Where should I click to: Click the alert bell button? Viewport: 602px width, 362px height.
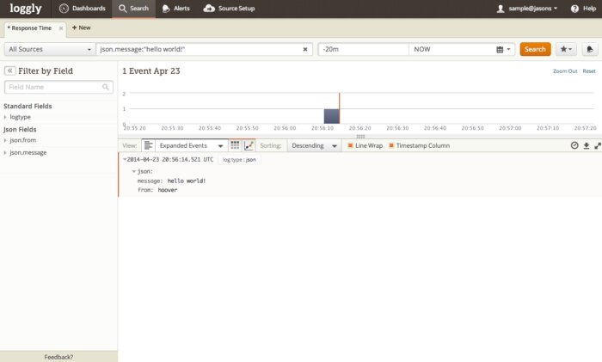tap(591, 49)
